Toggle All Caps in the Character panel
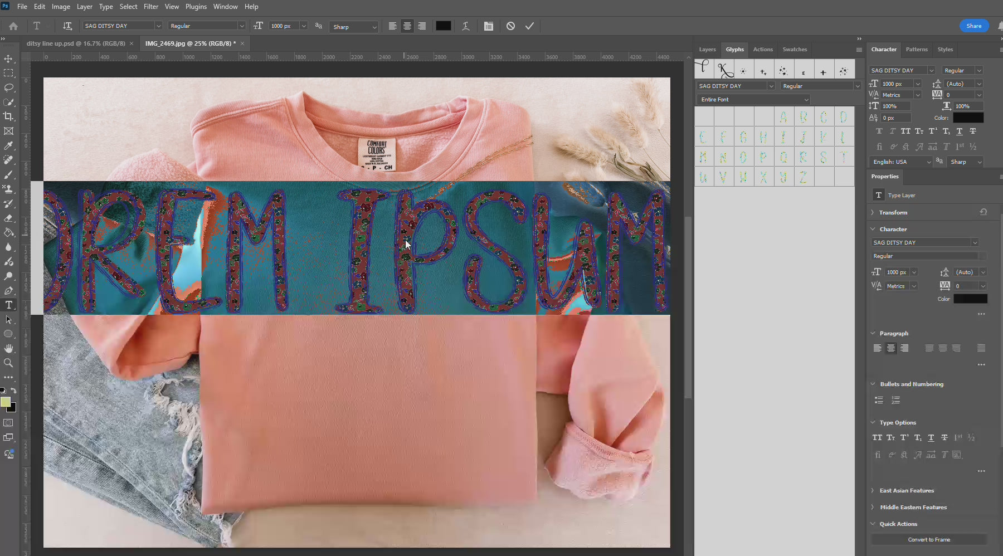1003x556 pixels. 905,131
